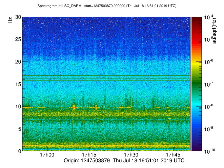
Task: Select the 17h45 time axis tick
Action: pyautogui.click(x=173, y=155)
